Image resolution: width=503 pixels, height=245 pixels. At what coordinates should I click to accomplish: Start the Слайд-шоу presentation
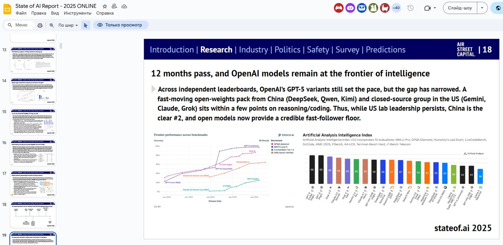[460, 8]
